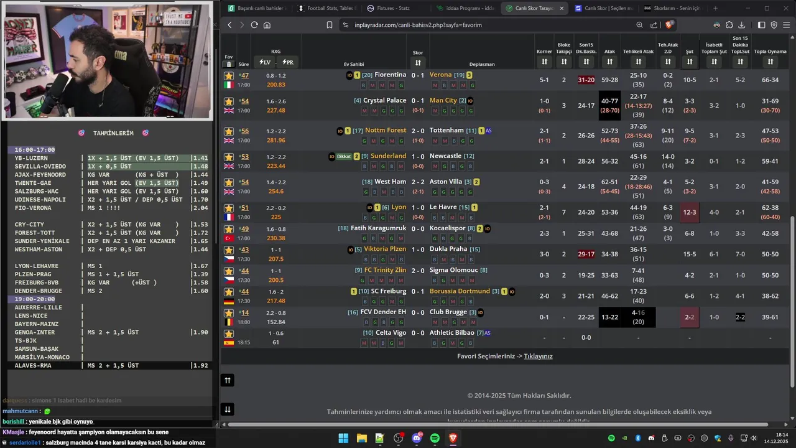Viewport: 796px width, 448px height.
Task: Open the Man City team link
Action: click(443, 100)
